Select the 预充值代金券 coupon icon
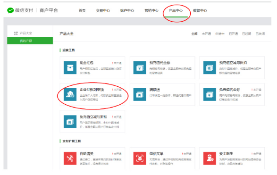Image resolution: width=277 pixels, height=175 pixels. (140, 67)
